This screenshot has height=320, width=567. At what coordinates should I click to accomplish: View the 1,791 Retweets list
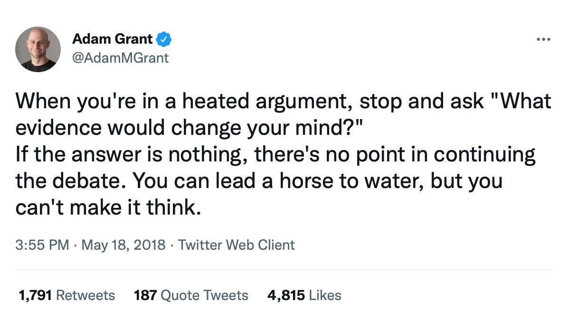pos(66,295)
